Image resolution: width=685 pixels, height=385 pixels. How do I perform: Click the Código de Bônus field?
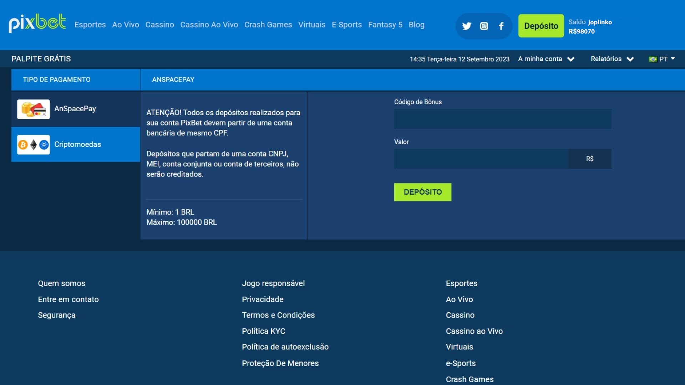click(x=502, y=119)
